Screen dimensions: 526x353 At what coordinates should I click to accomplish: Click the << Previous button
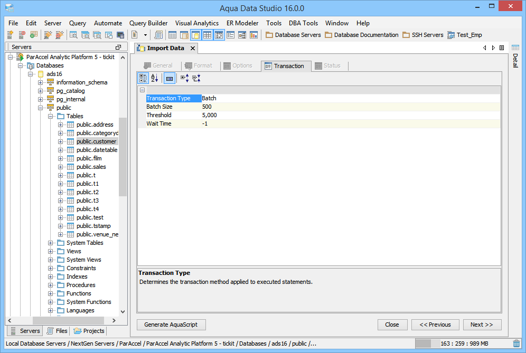coord(435,325)
